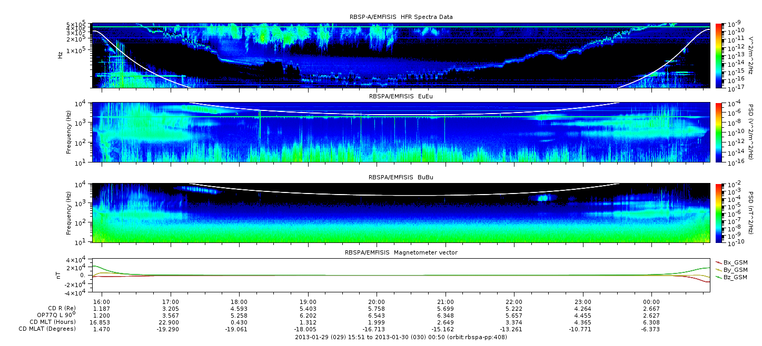The image size is (762, 346).
Task: Click the Magnetometer vector panel title
Action: [x=401, y=252]
